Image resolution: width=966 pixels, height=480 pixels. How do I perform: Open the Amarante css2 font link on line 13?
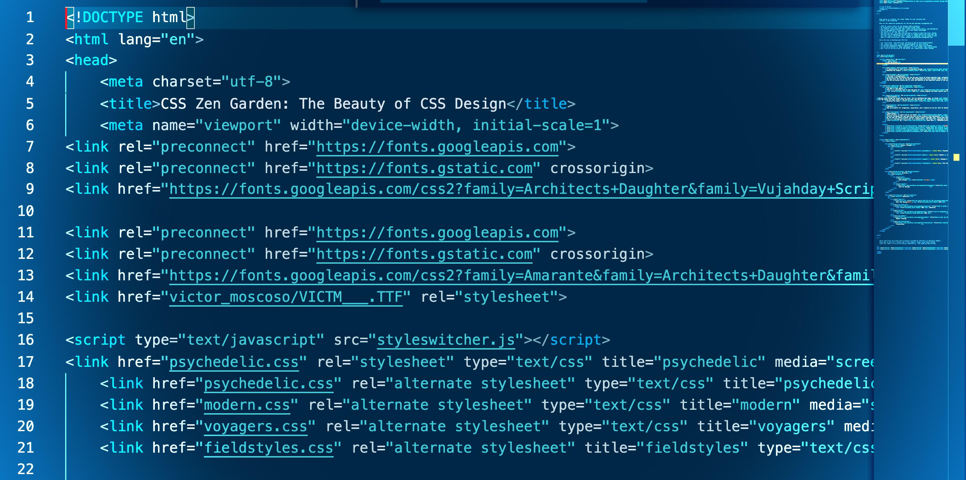point(521,275)
